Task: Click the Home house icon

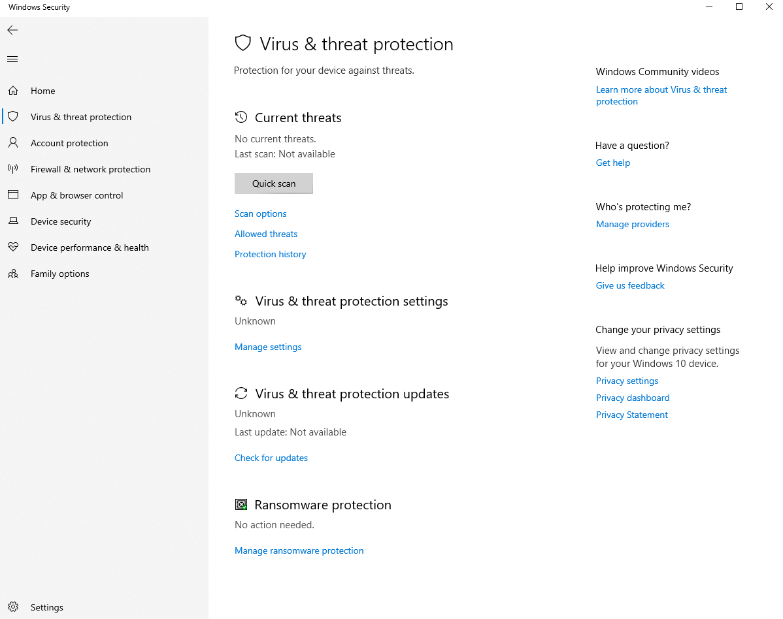Action: [x=13, y=91]
